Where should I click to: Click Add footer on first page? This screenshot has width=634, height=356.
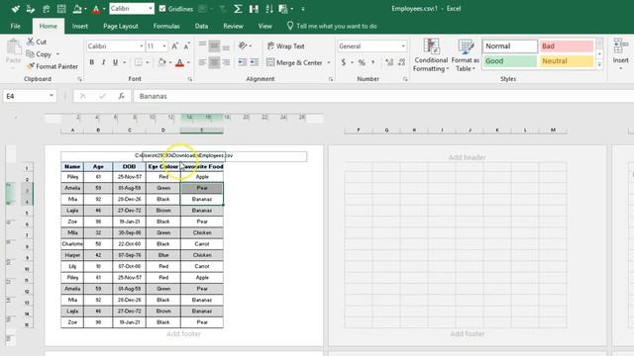[183, 334]
